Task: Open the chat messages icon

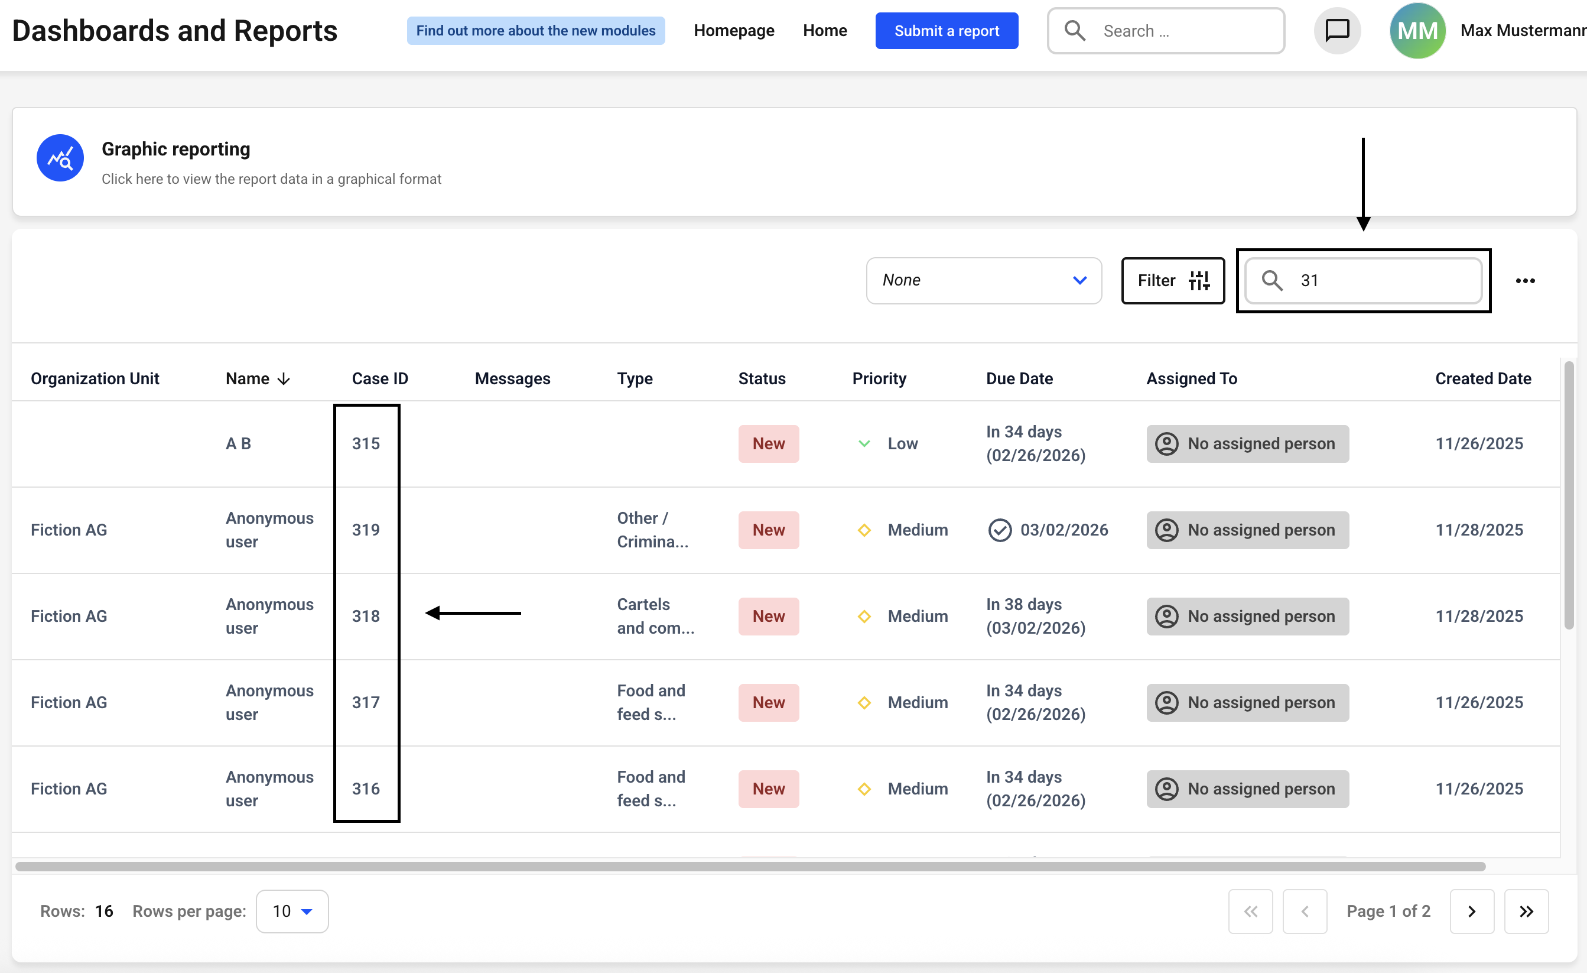Action: pyautogui.click(x=1336, y=30)
